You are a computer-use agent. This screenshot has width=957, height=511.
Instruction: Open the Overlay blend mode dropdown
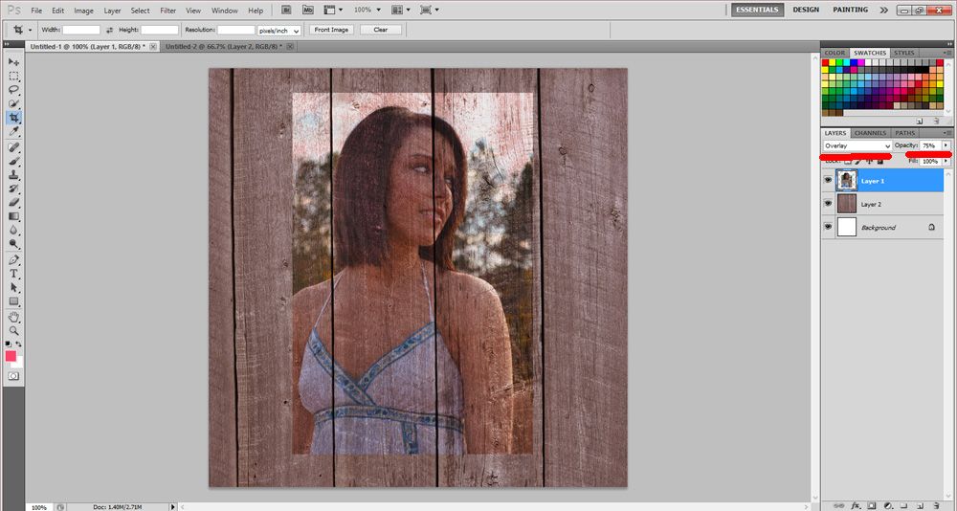tap(857, 145)
